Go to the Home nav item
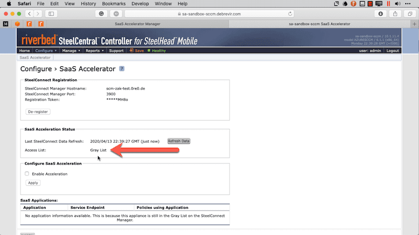The height and width of the screenshot is (235, 419). click(25, 51)
